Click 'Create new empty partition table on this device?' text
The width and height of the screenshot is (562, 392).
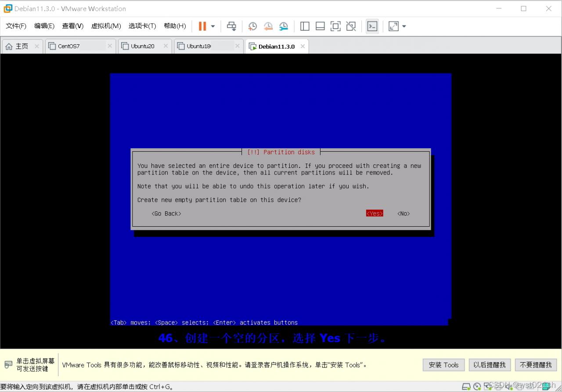click(219, 200)
